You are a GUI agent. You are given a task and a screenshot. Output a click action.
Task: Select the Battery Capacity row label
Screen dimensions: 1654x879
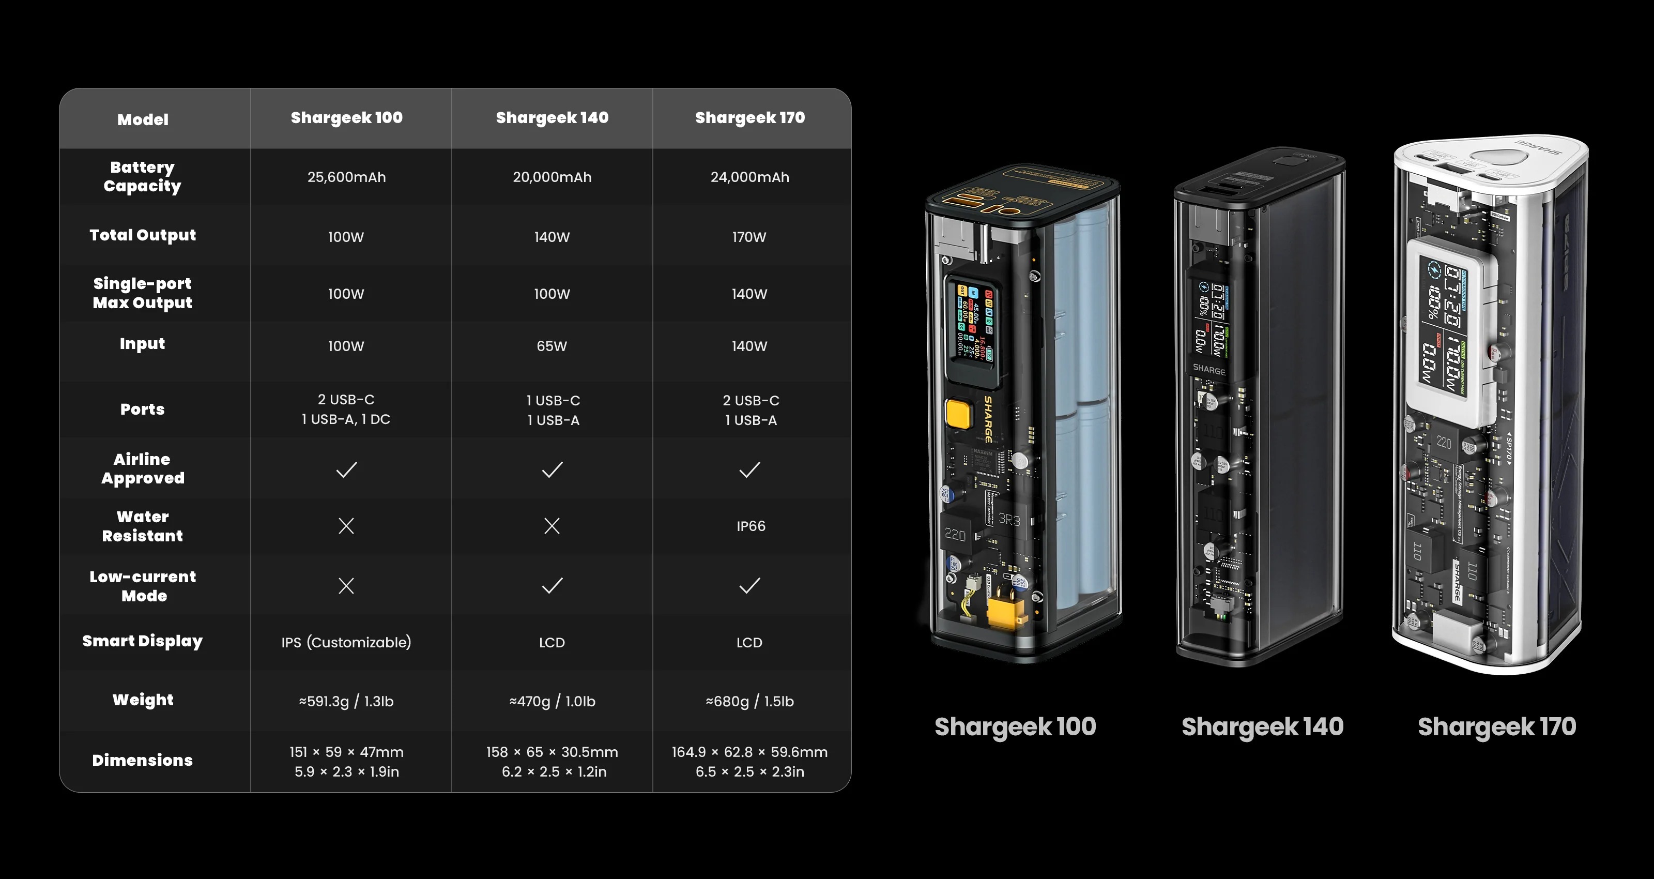click(x=143, y=177)
